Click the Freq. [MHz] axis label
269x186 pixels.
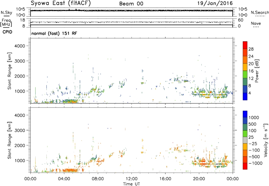(6, 22)
